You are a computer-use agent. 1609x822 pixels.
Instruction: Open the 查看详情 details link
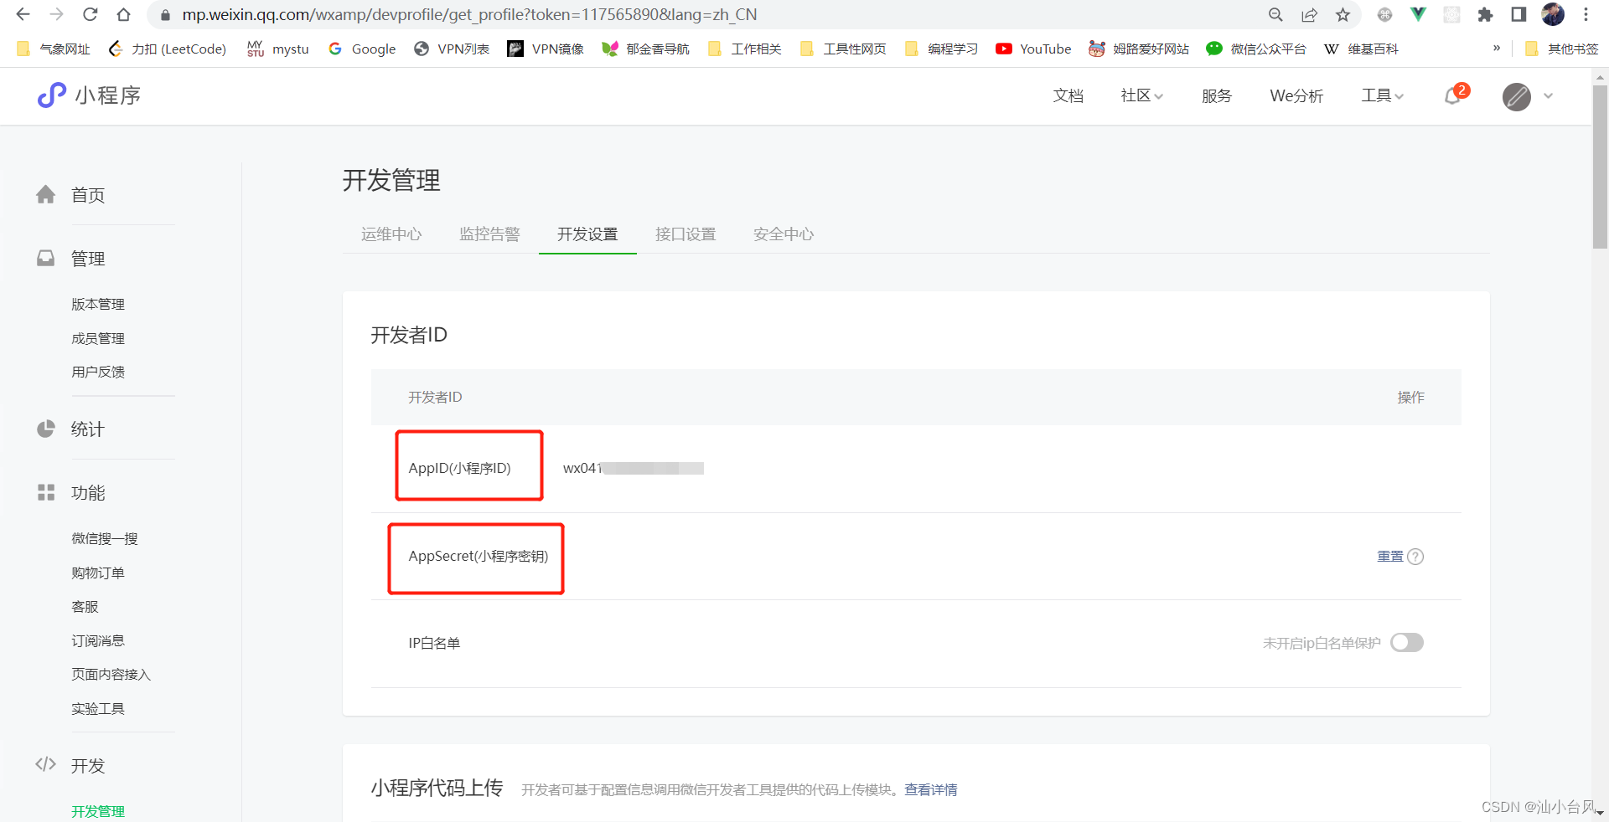click(930, 789)
